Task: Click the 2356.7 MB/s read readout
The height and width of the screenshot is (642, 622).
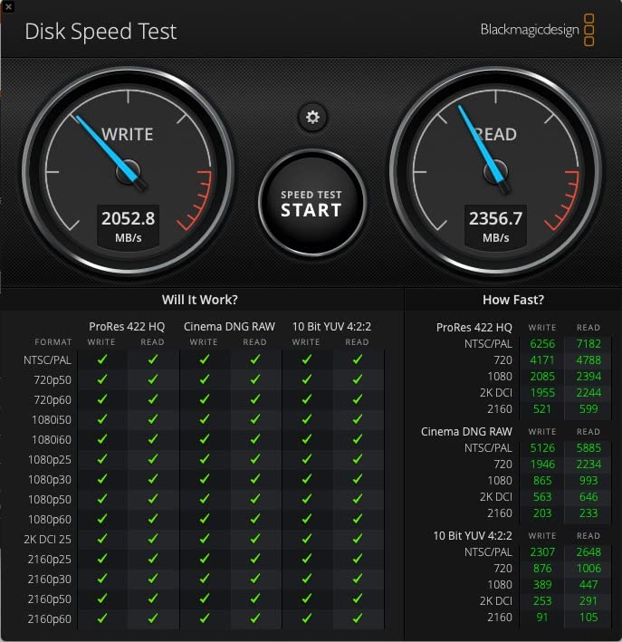Action: coord(495,226)
